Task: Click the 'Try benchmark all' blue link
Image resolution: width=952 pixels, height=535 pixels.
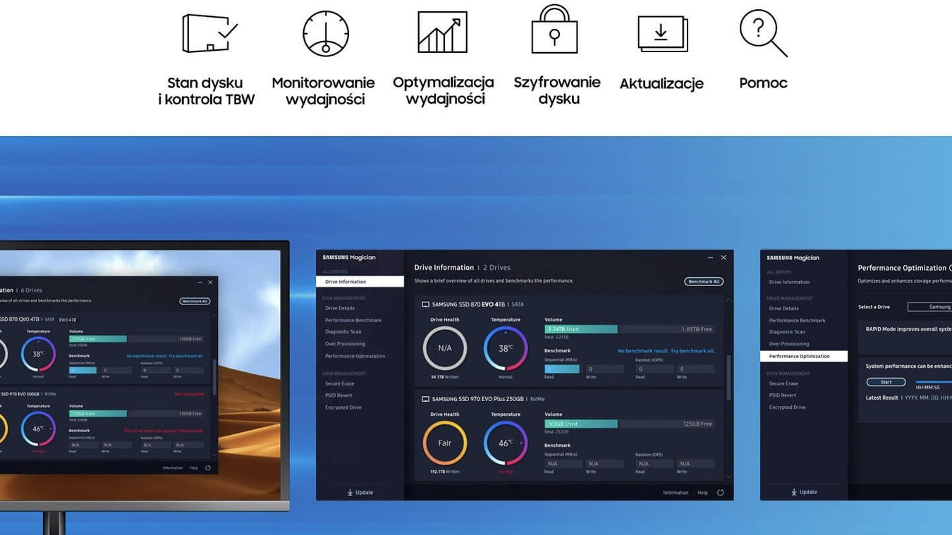Action: pyautogui.click(x=692, y=351)
